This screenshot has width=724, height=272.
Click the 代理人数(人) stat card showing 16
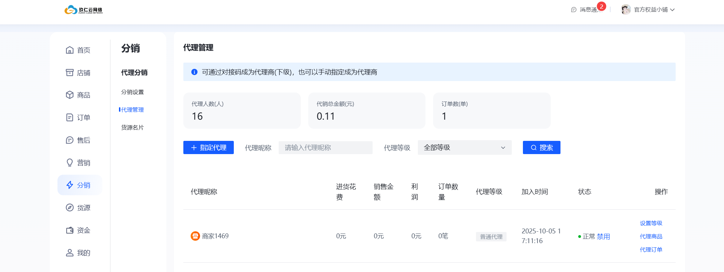point(242,111)
